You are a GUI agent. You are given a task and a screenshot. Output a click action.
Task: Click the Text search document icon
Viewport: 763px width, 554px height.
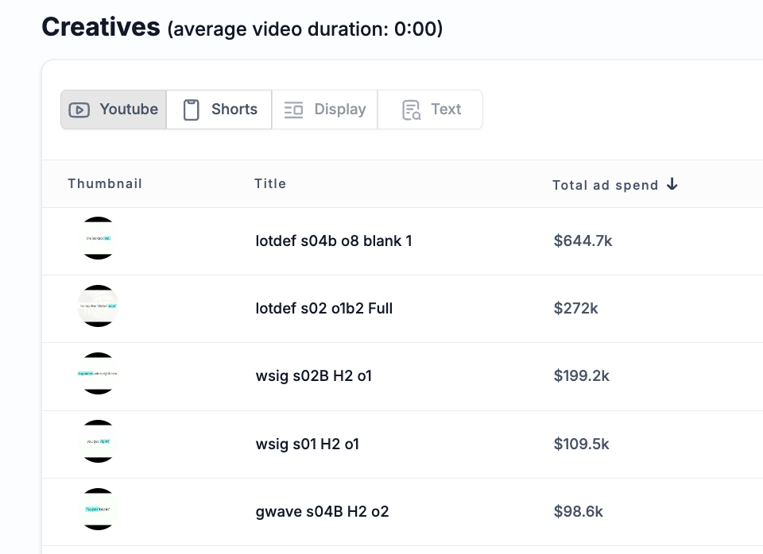click(x=411, y=110)
